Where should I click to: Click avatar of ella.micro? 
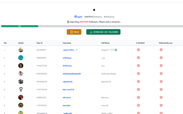pos(21,97)
